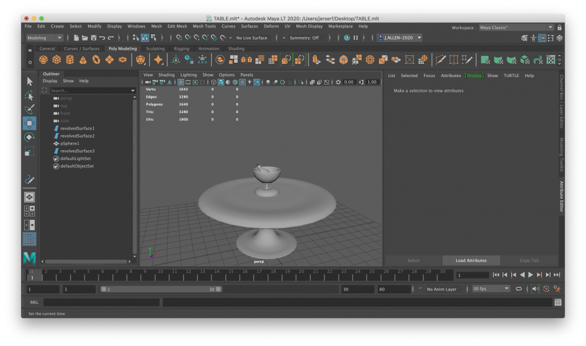
Task: Click the Undo arrow icon
Action: pos(102,38)
